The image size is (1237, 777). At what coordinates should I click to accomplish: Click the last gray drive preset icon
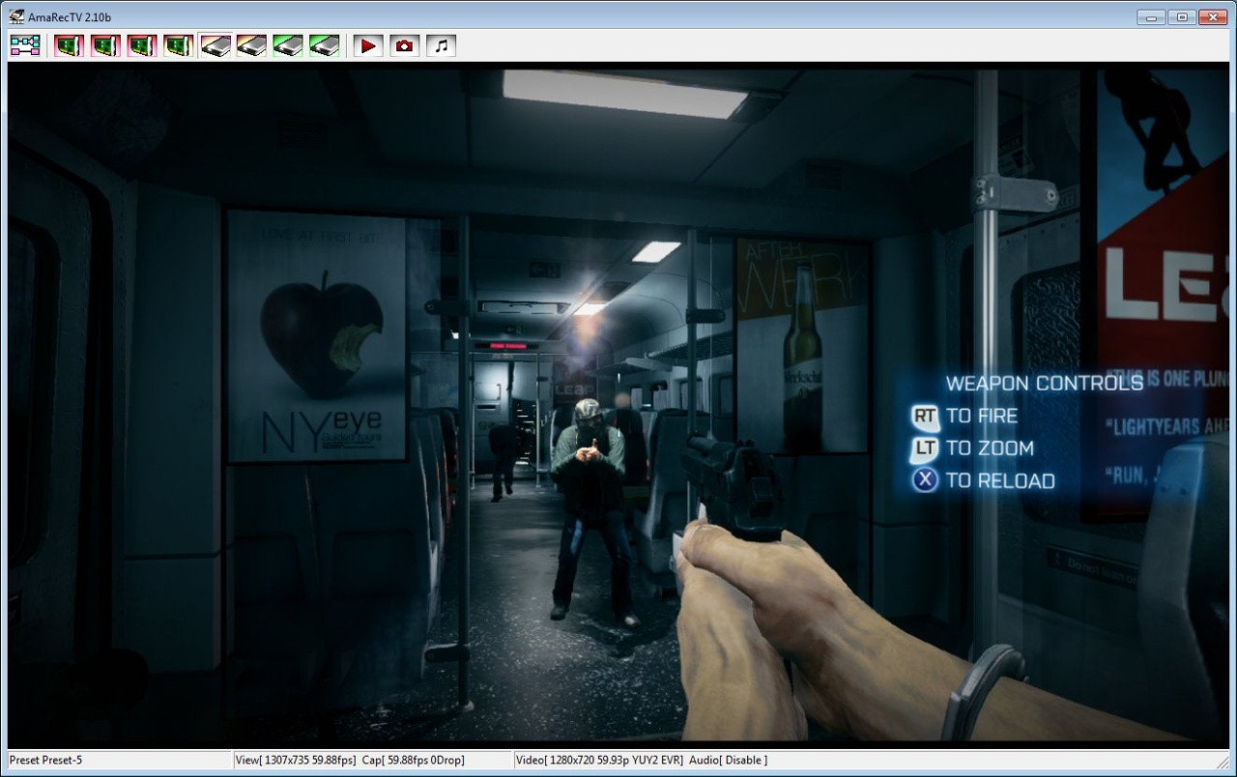tap(325, 45)
